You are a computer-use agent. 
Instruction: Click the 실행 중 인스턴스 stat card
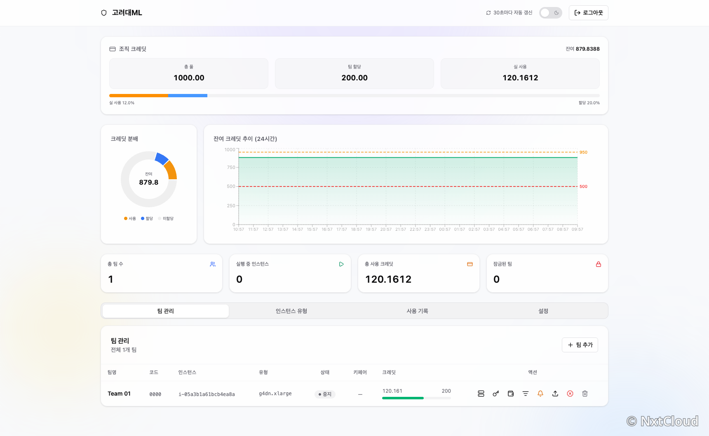click(x=290, y=273)
